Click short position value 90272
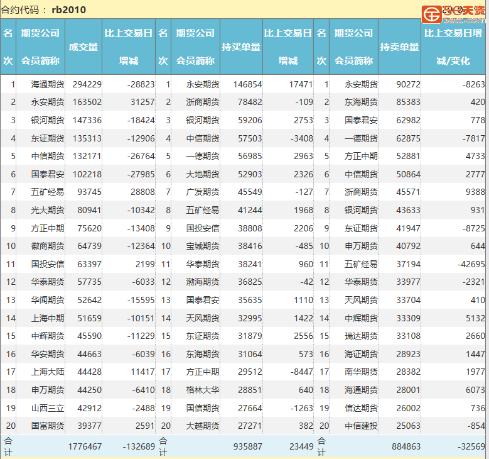The width and height of the screenshot is (489, 459). tap(408, 84)
